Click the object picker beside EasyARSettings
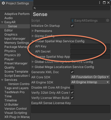 pyautogui.click(x=108, y=20)
